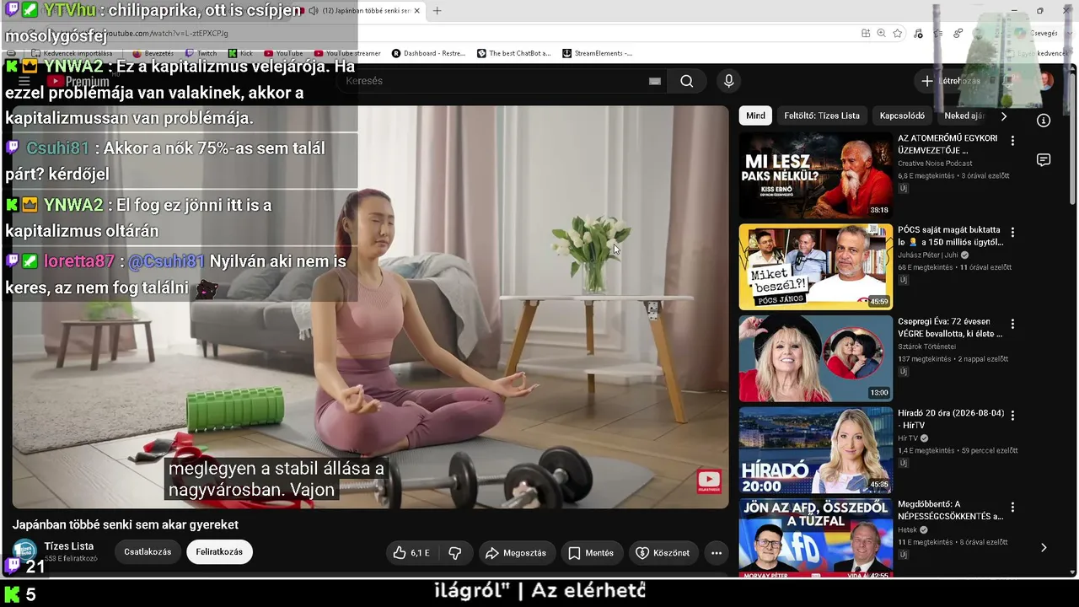The image size is (1079, 607).
Task: Share the video via Megosztás
Action: click(516, 553)
